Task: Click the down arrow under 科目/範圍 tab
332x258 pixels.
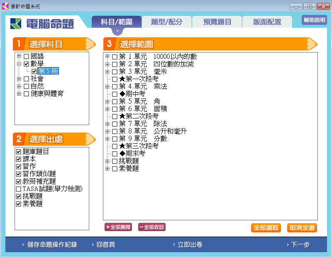Action: (117, 31)
